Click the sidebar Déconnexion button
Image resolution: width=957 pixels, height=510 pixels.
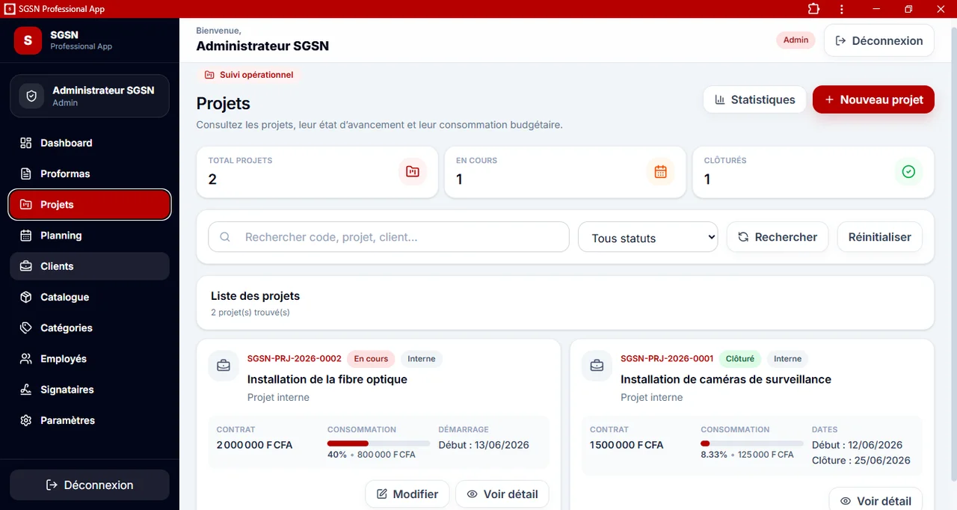click(90, 485)
